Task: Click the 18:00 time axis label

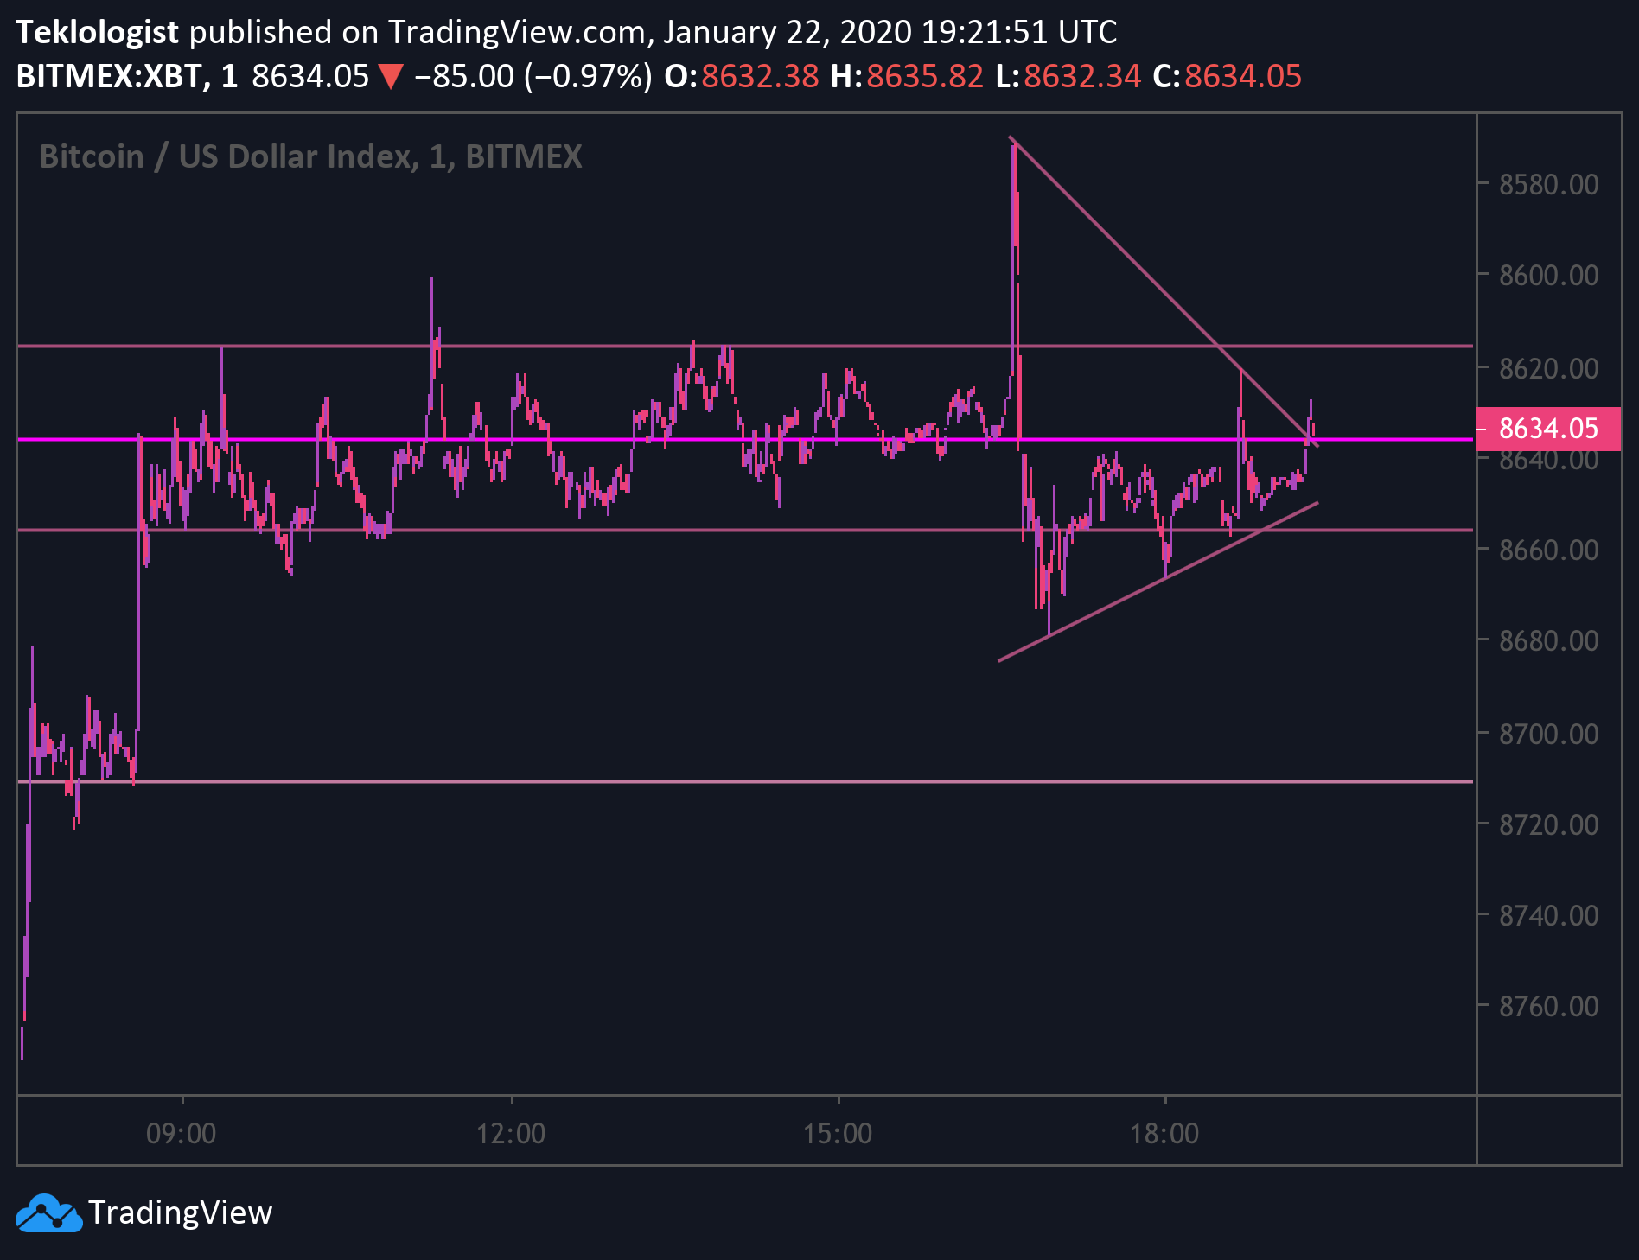Action: [x=1164, y=1133]
